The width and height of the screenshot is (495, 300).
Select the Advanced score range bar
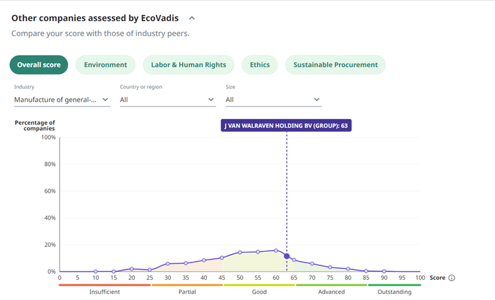tap(331, 285)
